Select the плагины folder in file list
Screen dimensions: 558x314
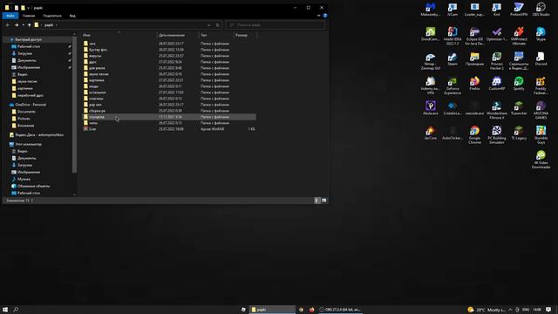point(169,99)
